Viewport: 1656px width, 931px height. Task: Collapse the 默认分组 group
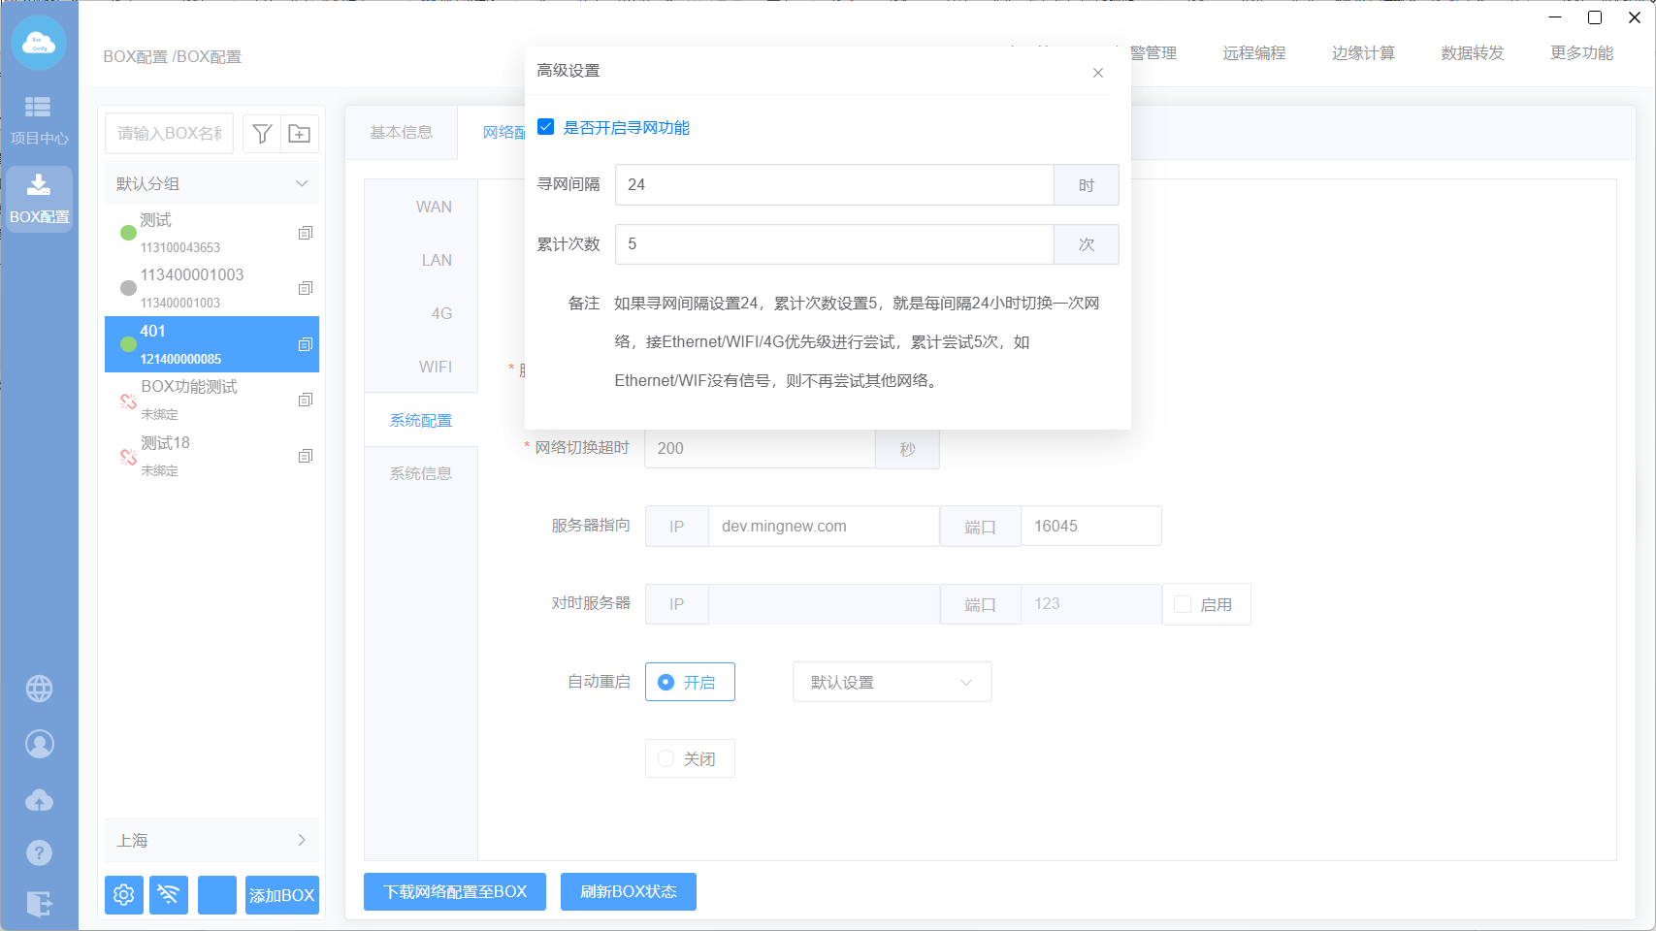(x=302, y=183)
